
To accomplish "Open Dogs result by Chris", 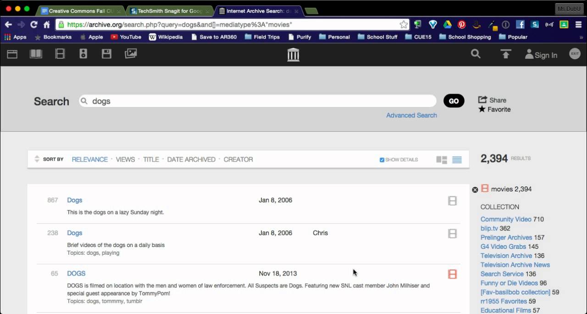I will [75, 233].
